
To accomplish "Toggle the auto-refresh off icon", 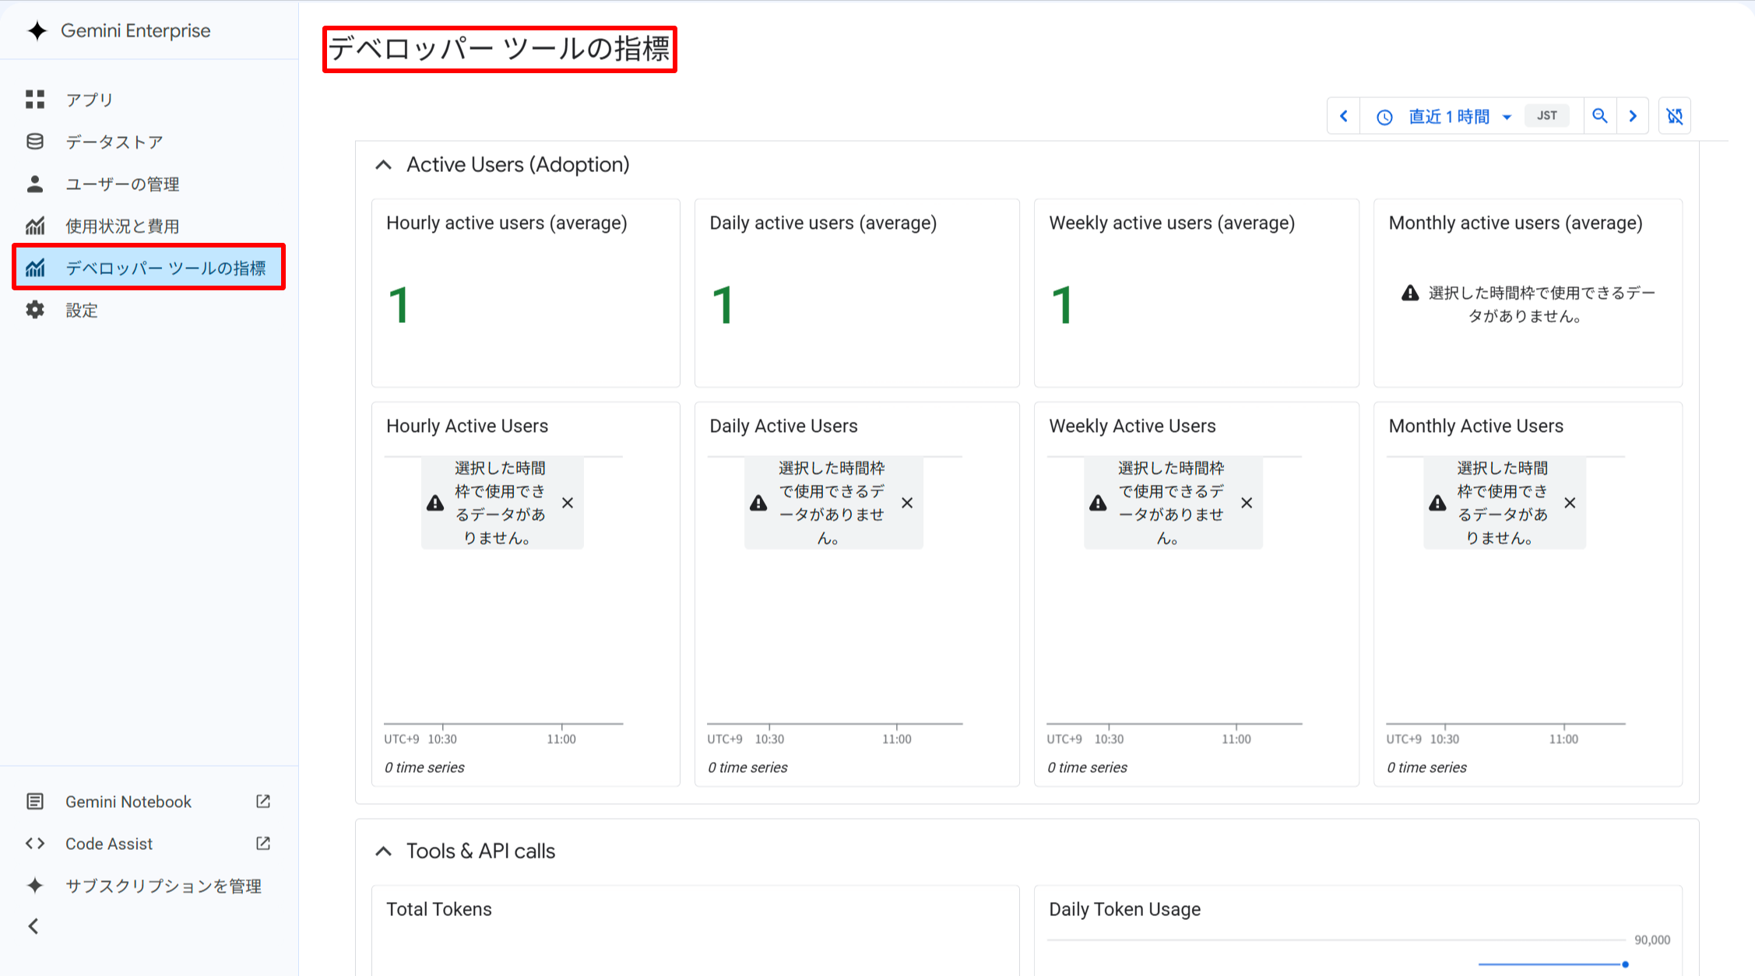I will [1675, 116].
